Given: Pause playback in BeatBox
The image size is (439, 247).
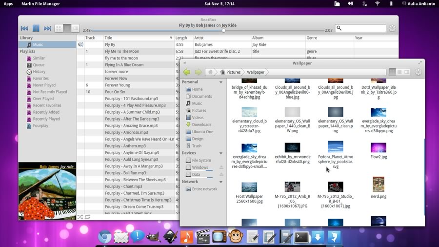Looking at the screenshot, I should [x=36, y=28].
